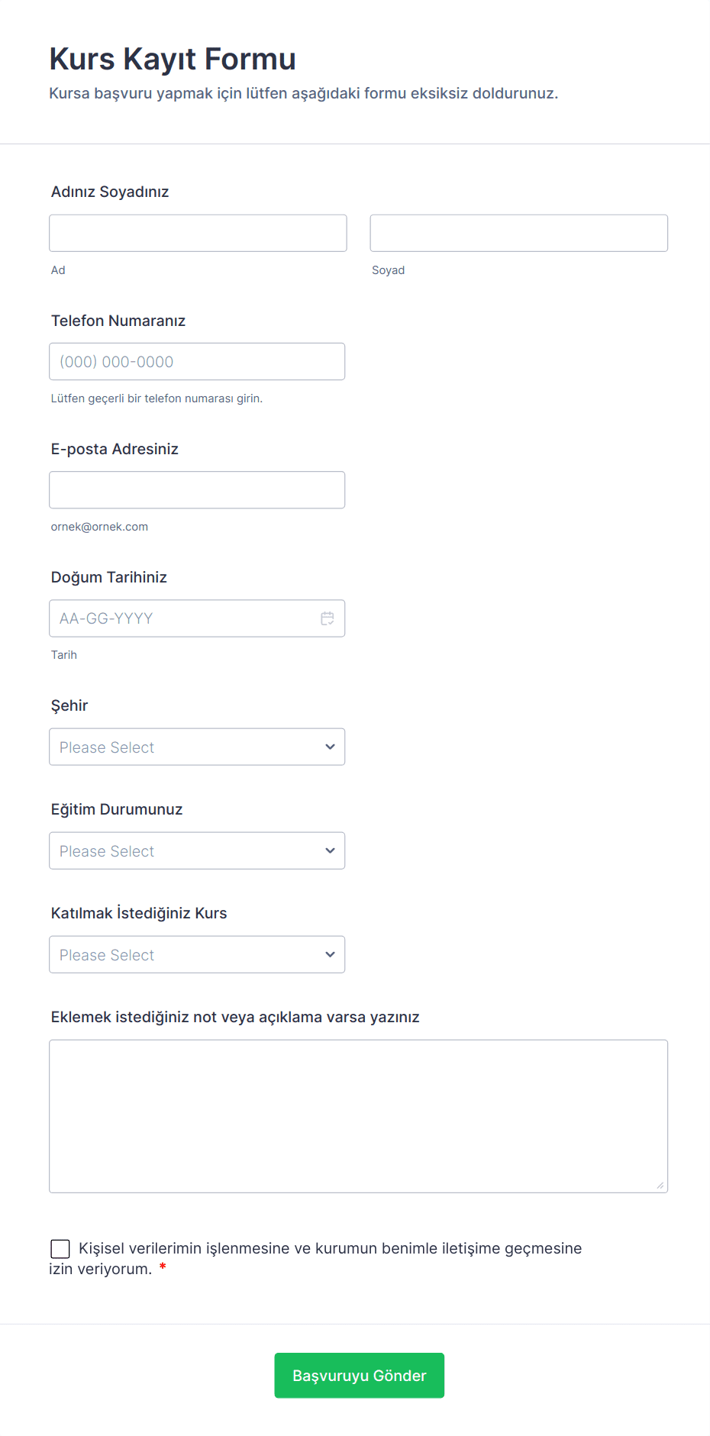Click the Telefon Numaranız label text
The image size is (710, 1436).
[x=118, y=321]
